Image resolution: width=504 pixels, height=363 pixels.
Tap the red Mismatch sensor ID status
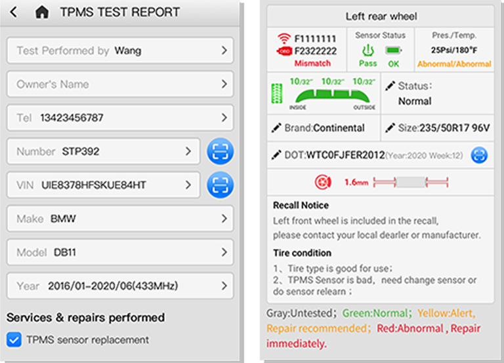[312, 64]
